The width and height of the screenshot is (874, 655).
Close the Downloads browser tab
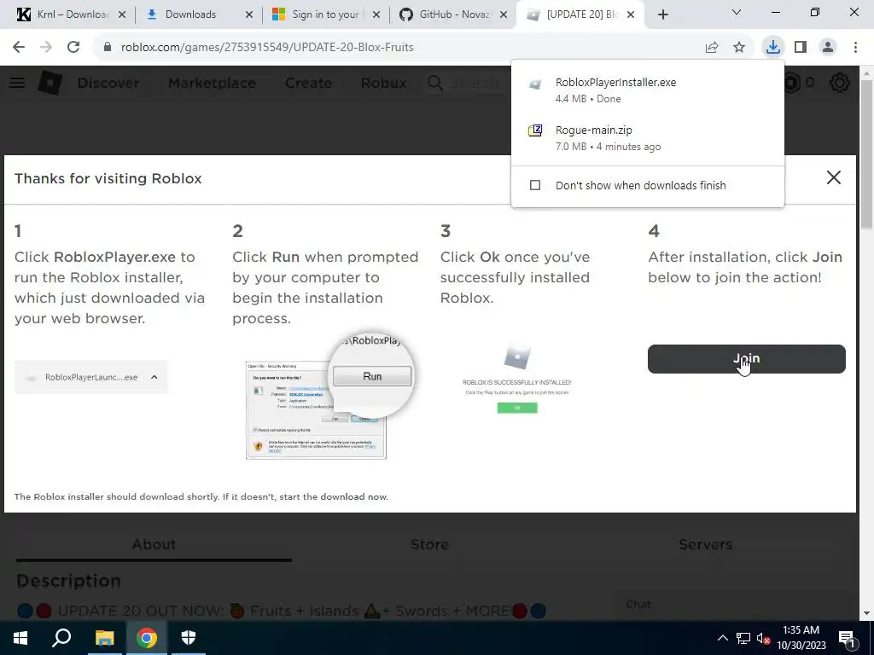point(249,14)
